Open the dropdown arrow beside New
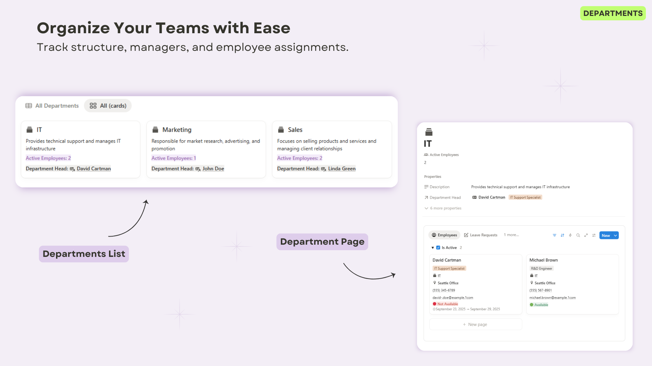 (x=615, y=236)
